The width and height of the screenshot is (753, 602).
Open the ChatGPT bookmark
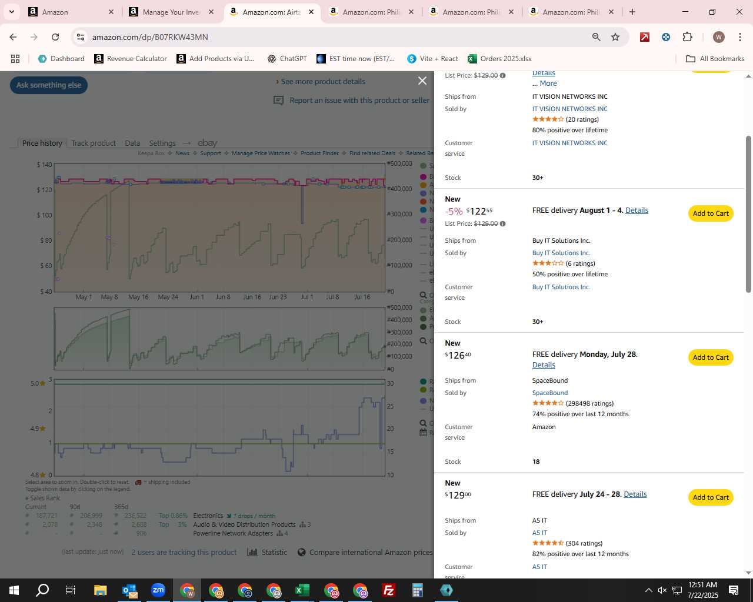point(287,59)
